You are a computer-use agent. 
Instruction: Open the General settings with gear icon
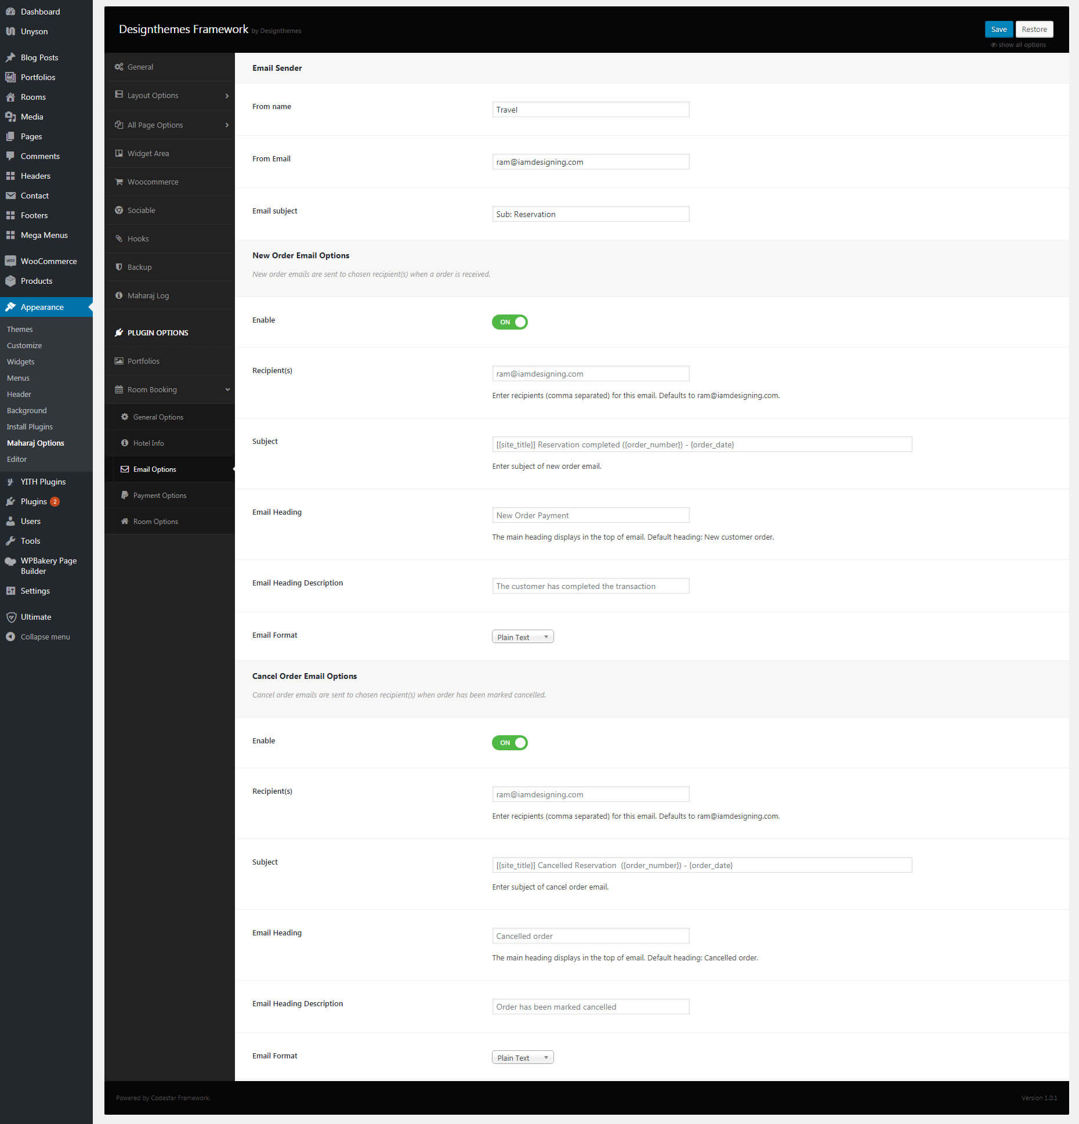(119, 67)
